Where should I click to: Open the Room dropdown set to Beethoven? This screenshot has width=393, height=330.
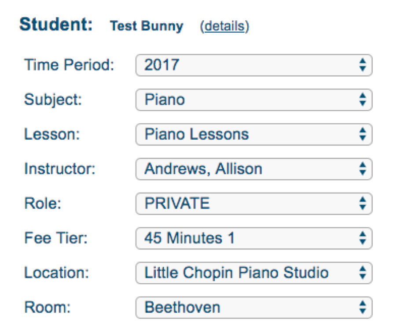click(253, 307)
